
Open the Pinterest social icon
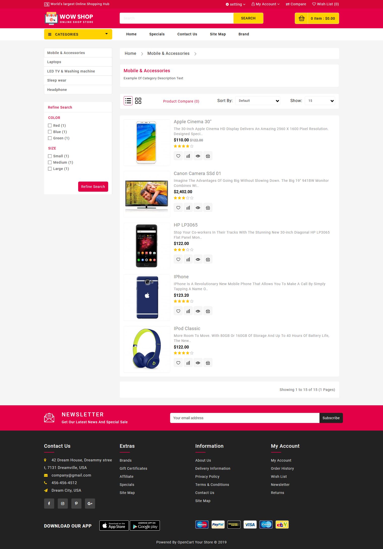pyautogui.click(x=76, y=504)
